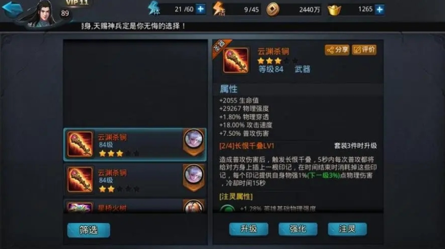Click the 分享 share button
Image resolution: width=445 pixels, height=249 pixels.
click(x=337, y=50)
